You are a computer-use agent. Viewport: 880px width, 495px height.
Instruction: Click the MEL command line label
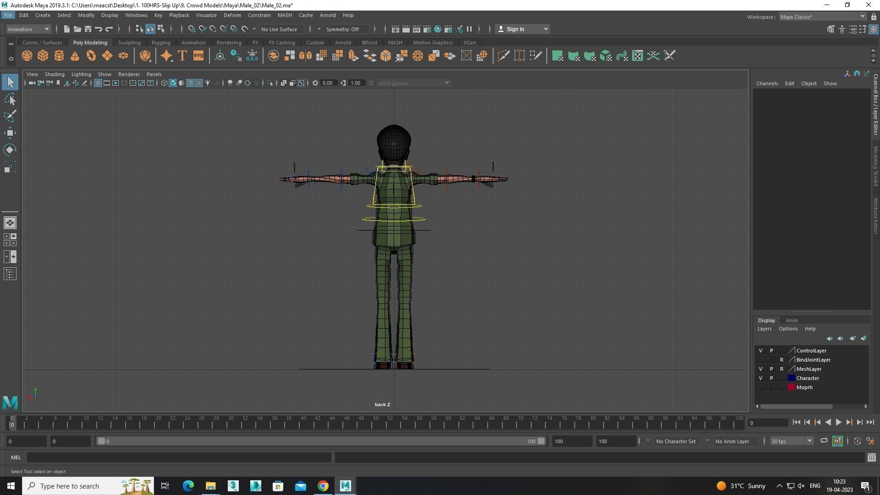(x=16, y=457)
